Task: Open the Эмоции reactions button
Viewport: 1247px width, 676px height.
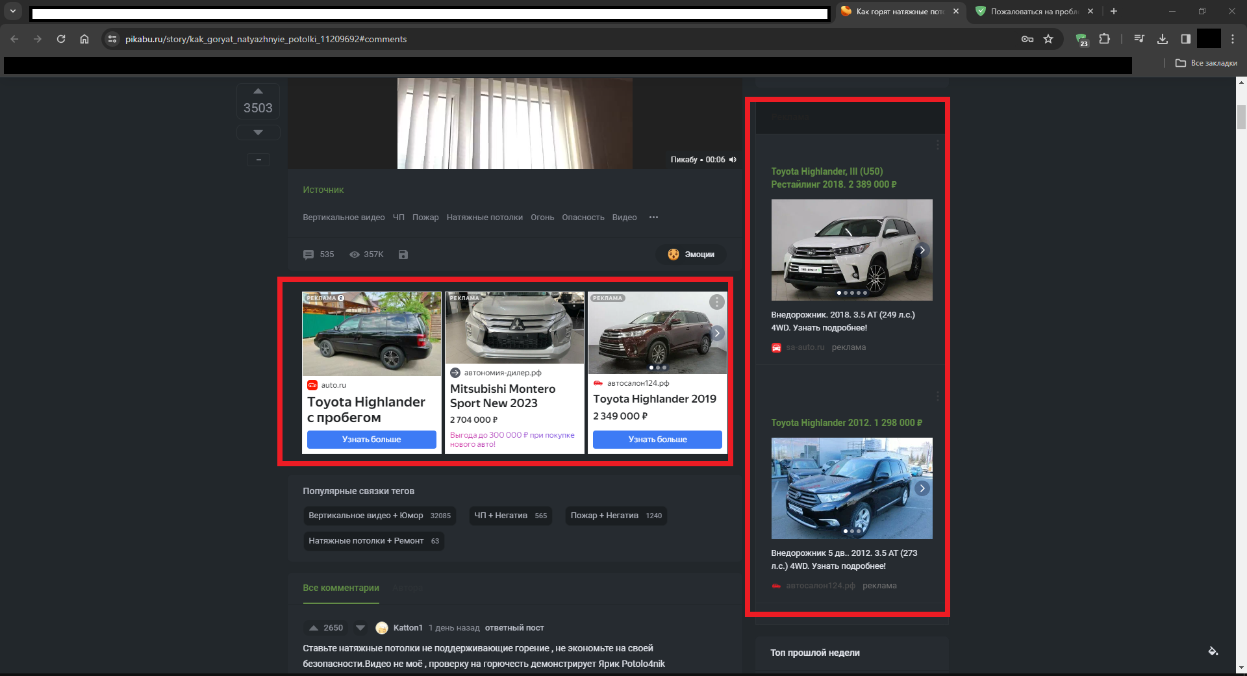Action: [x=692, y=254]
